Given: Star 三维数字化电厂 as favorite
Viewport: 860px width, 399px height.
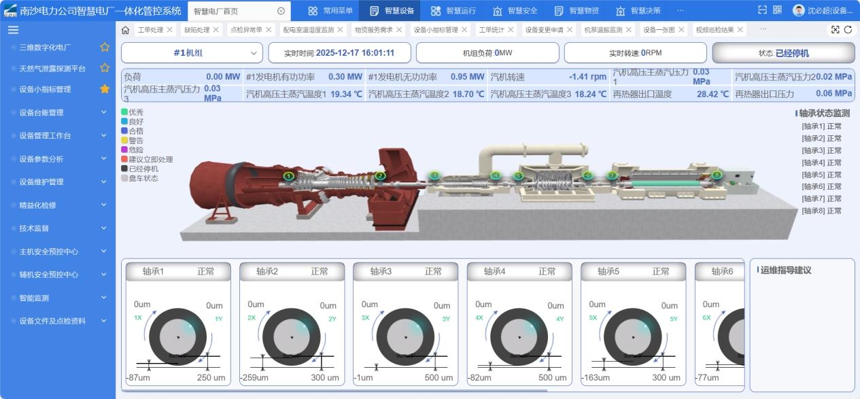Looking at the screenshot, I should [x=105, y=47].
